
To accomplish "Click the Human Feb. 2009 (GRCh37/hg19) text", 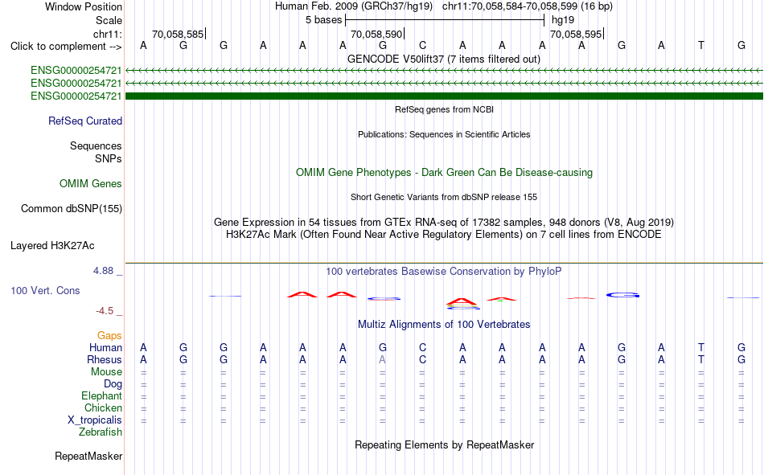I will coord(354,6).
